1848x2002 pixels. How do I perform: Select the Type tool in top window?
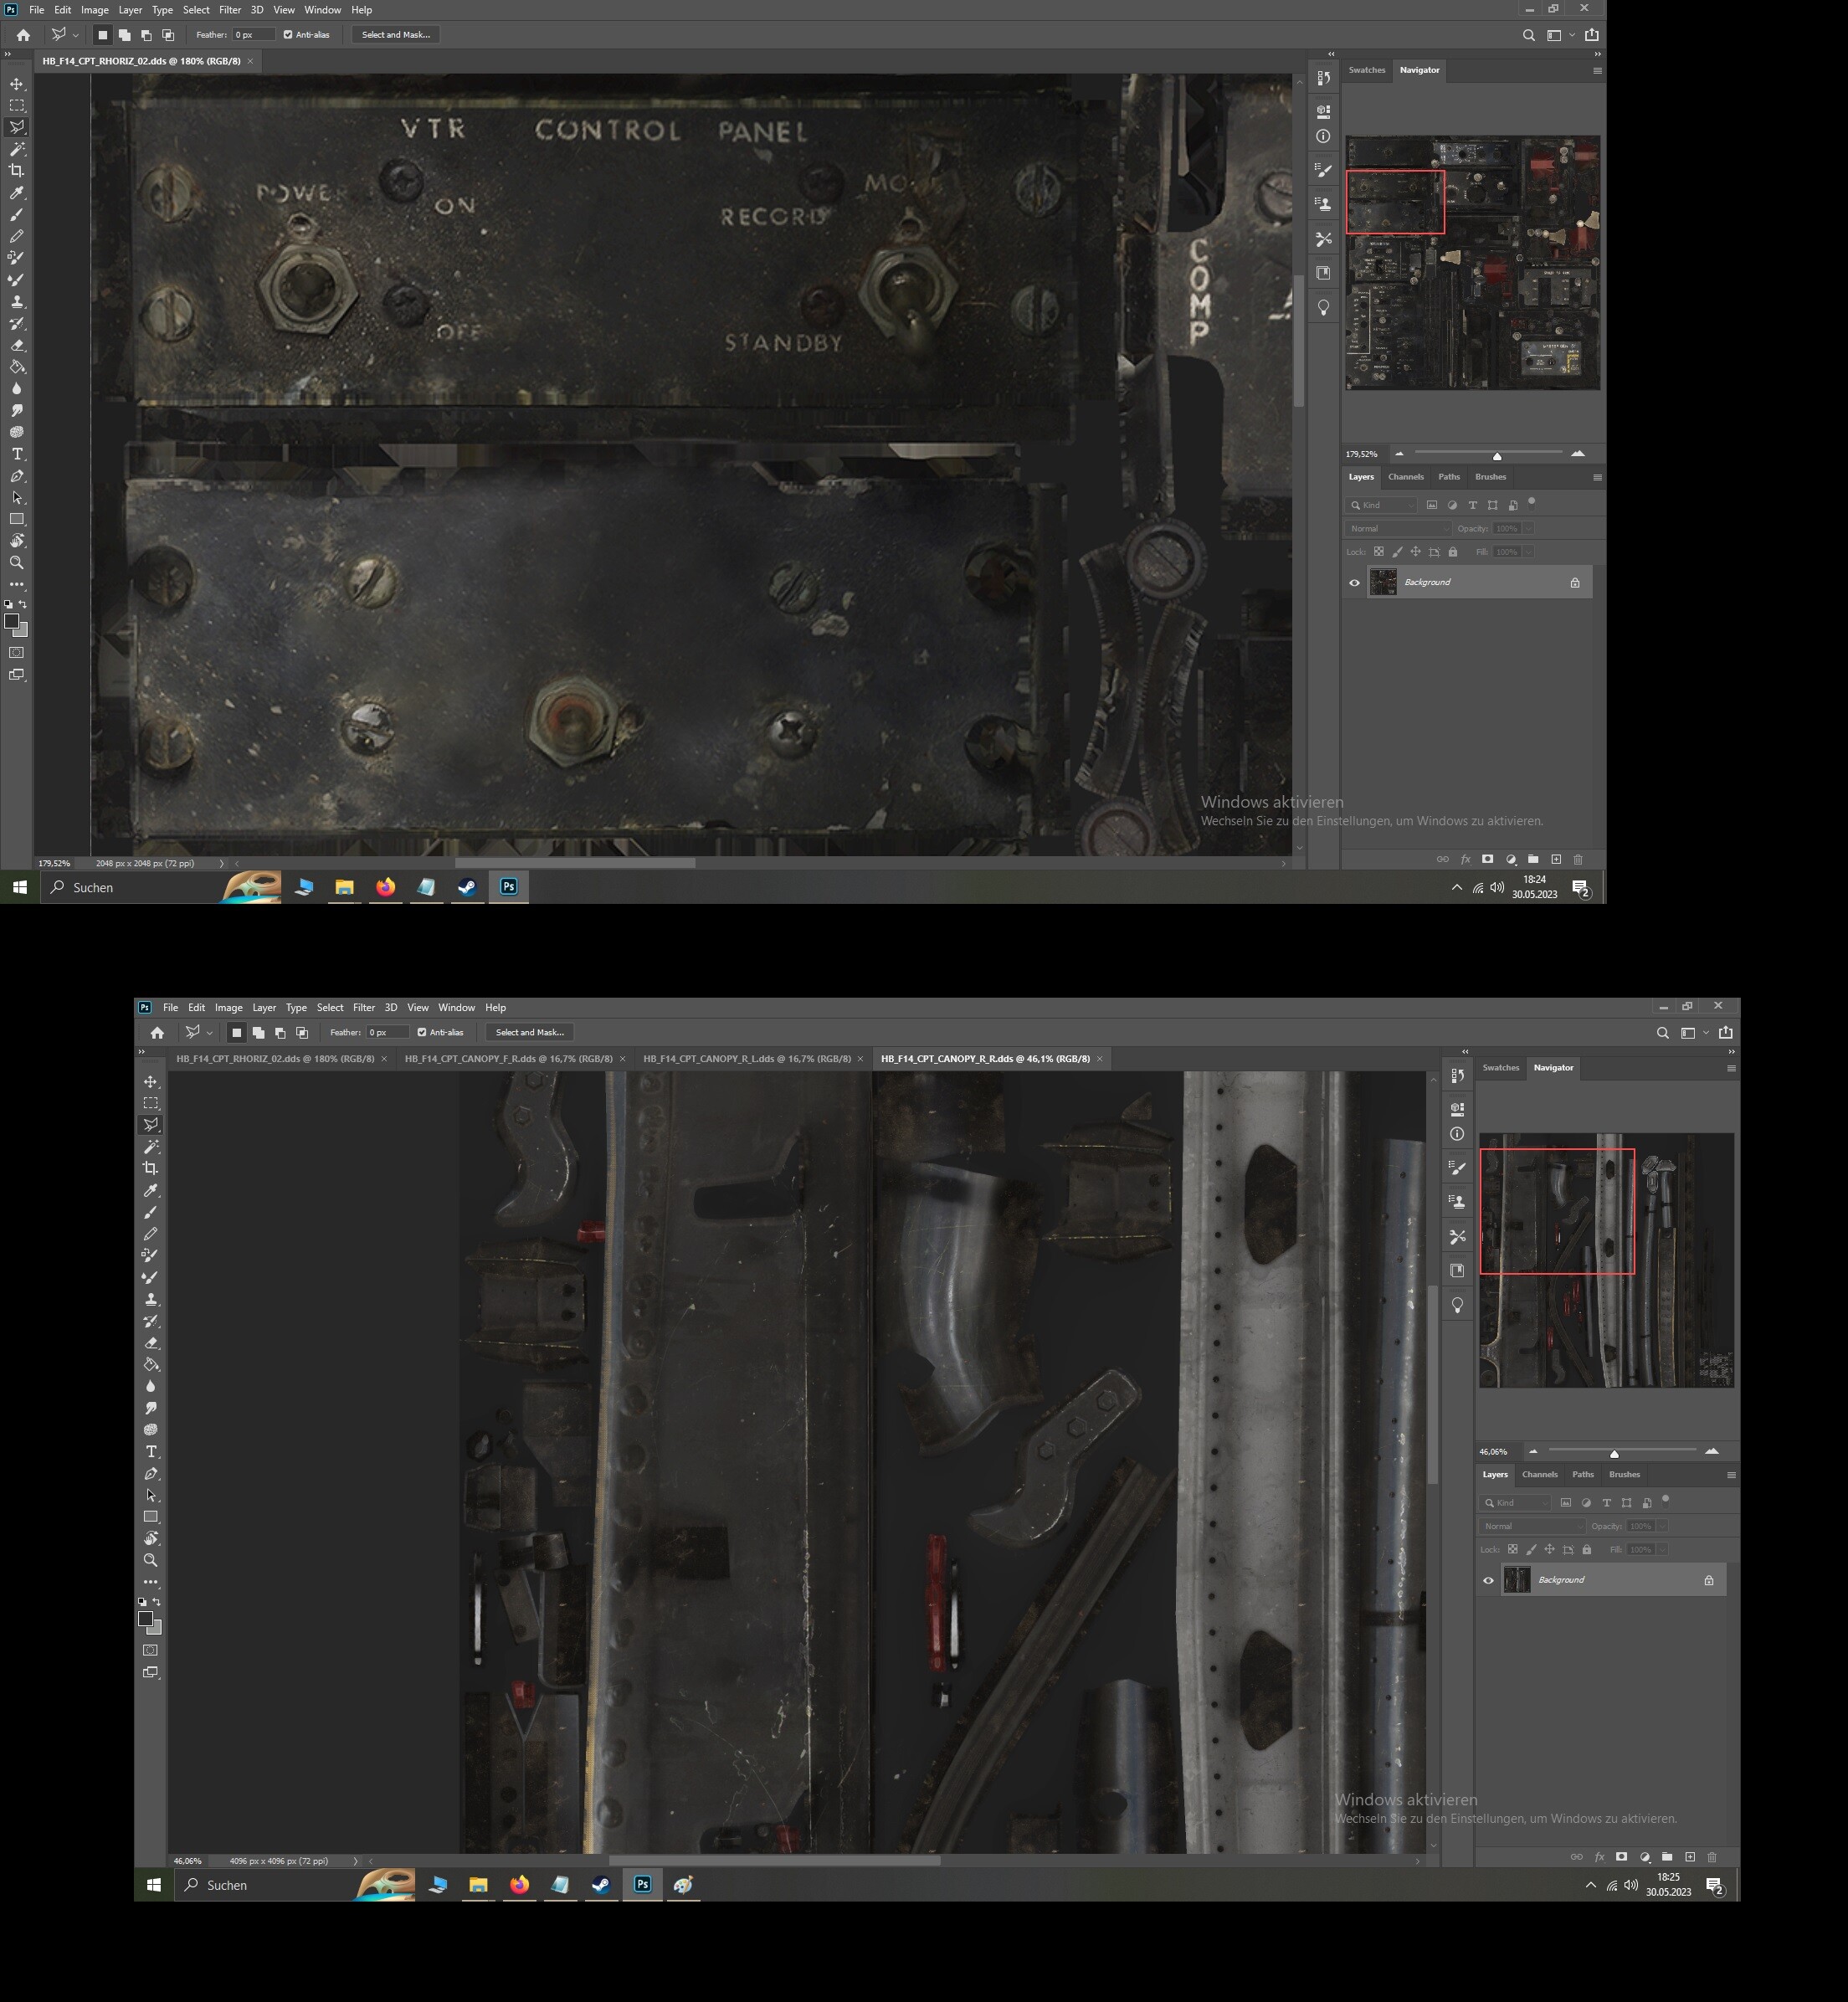coord(17,454)
